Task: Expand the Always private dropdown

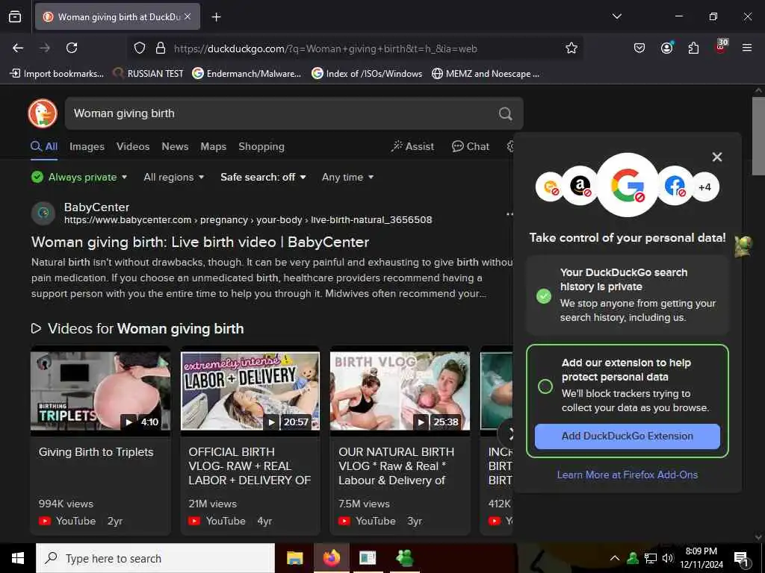Action: [79, 177]
